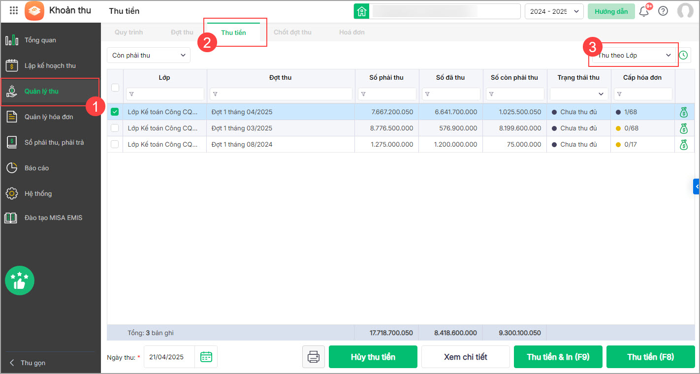
Task: Open the 2024 - 2025 school year dropdown
Action: pyautogui.click(x=554, y=11)
